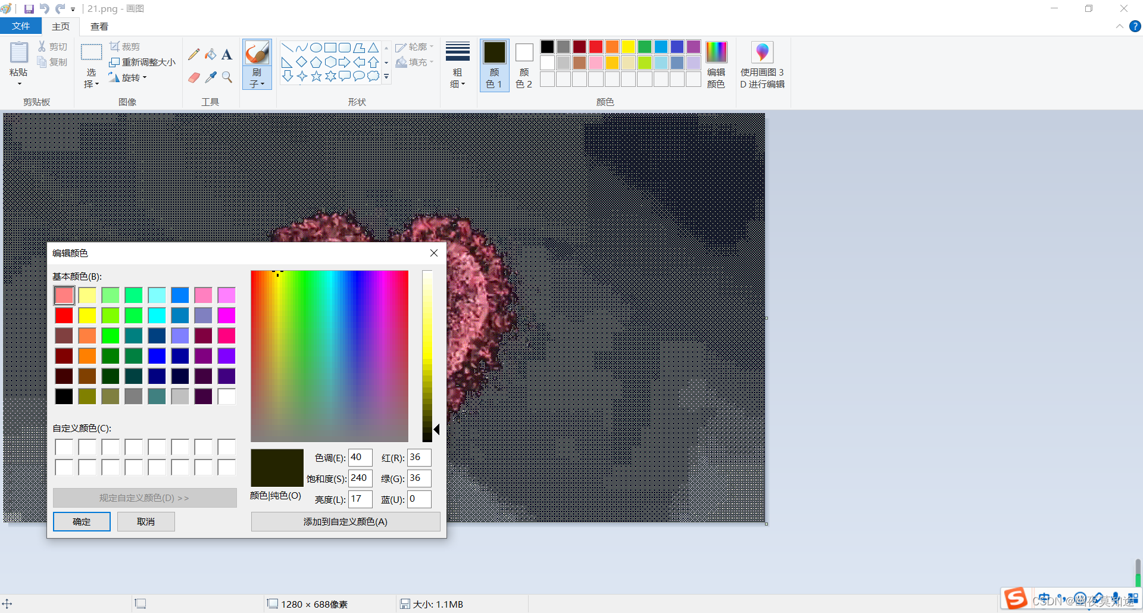Switch to the View (查看) tab

(x=99, y=26)
